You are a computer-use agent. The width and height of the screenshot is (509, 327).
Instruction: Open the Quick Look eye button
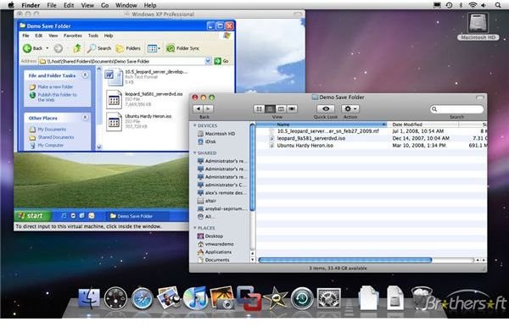(x=326, y=109)
